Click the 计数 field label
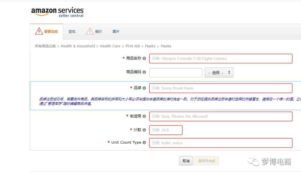Image resolution: width=301 pixels, height=175 pixels. [137, 130]
